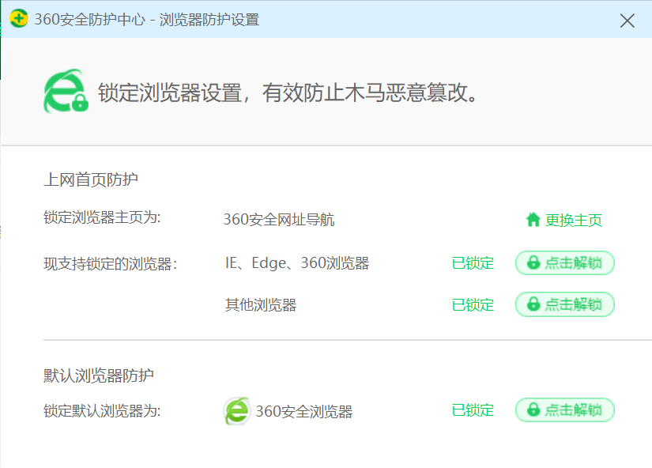652x468 pixels.
Task: Click 已锁定 status for IE、Edge、360浏览器
Action: coord(473,263)
